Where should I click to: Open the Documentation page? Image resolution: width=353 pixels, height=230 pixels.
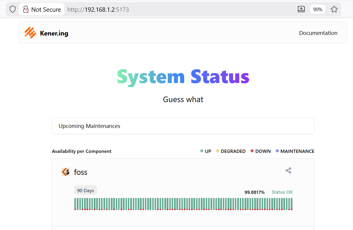(318, 33)
